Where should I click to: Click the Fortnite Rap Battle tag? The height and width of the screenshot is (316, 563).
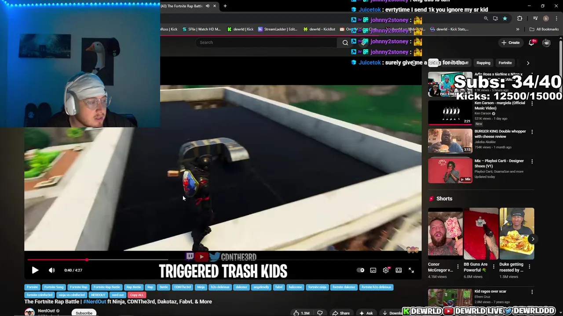point(106,287)
